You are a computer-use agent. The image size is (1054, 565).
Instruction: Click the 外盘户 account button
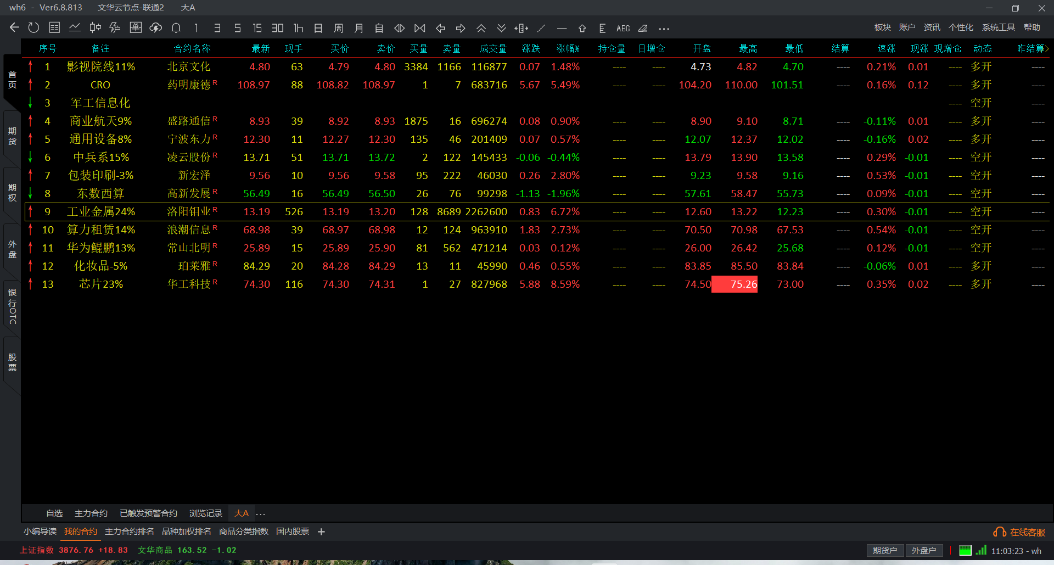click(923, 550)
